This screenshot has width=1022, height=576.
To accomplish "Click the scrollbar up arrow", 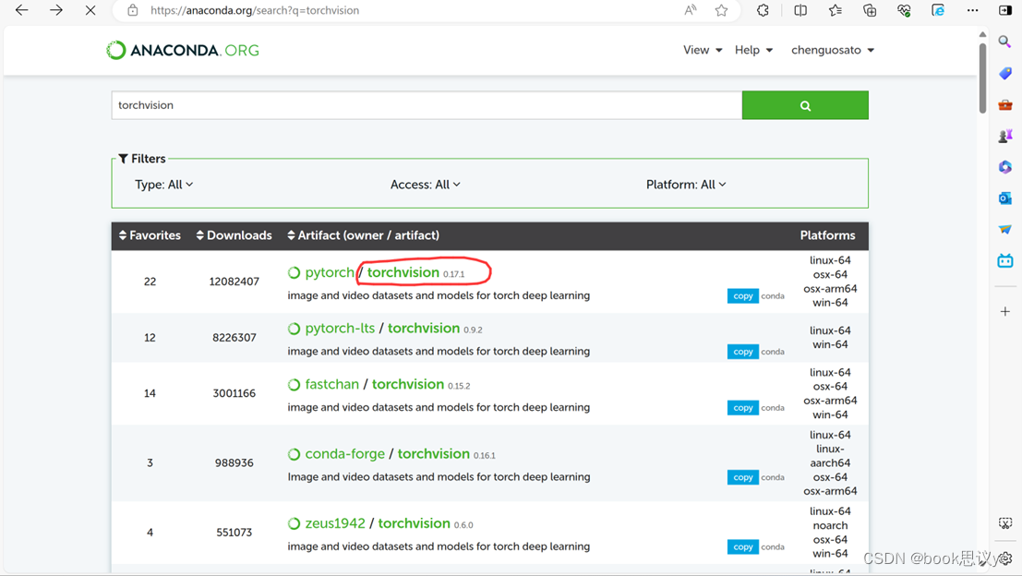I will click(982, 34).
